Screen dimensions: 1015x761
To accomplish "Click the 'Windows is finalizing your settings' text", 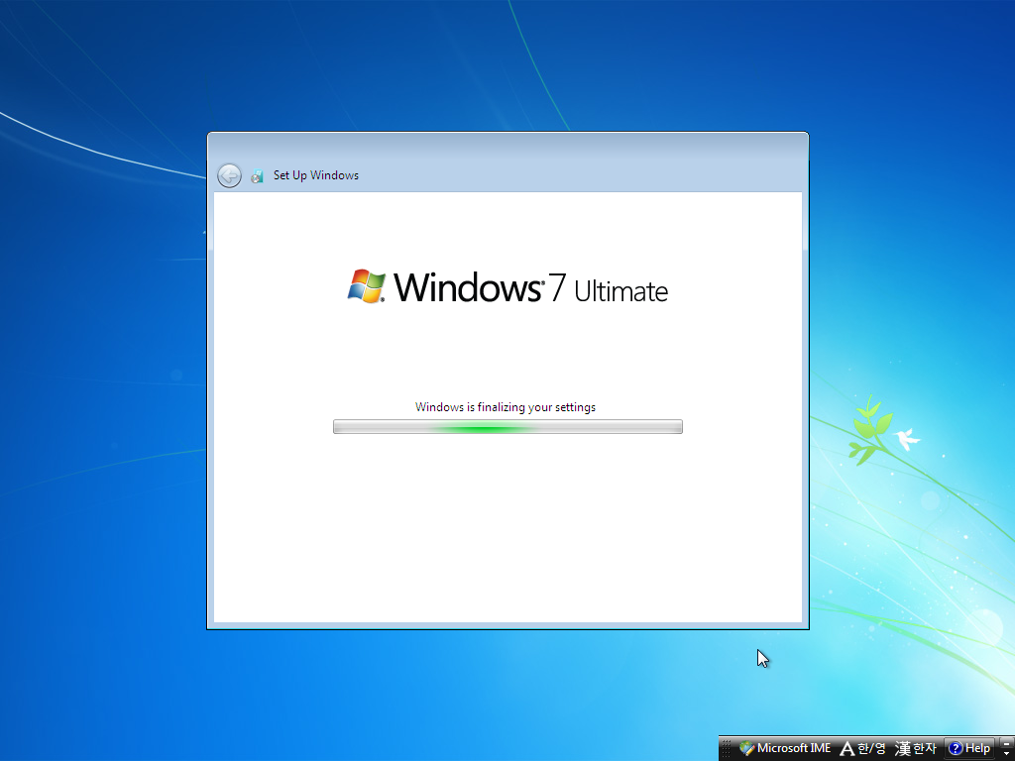I will (x=506, y=407).
